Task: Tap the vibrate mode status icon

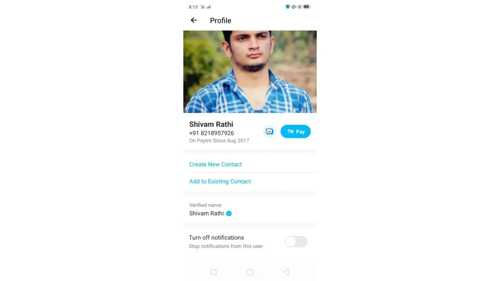Action: coord(294,7)
